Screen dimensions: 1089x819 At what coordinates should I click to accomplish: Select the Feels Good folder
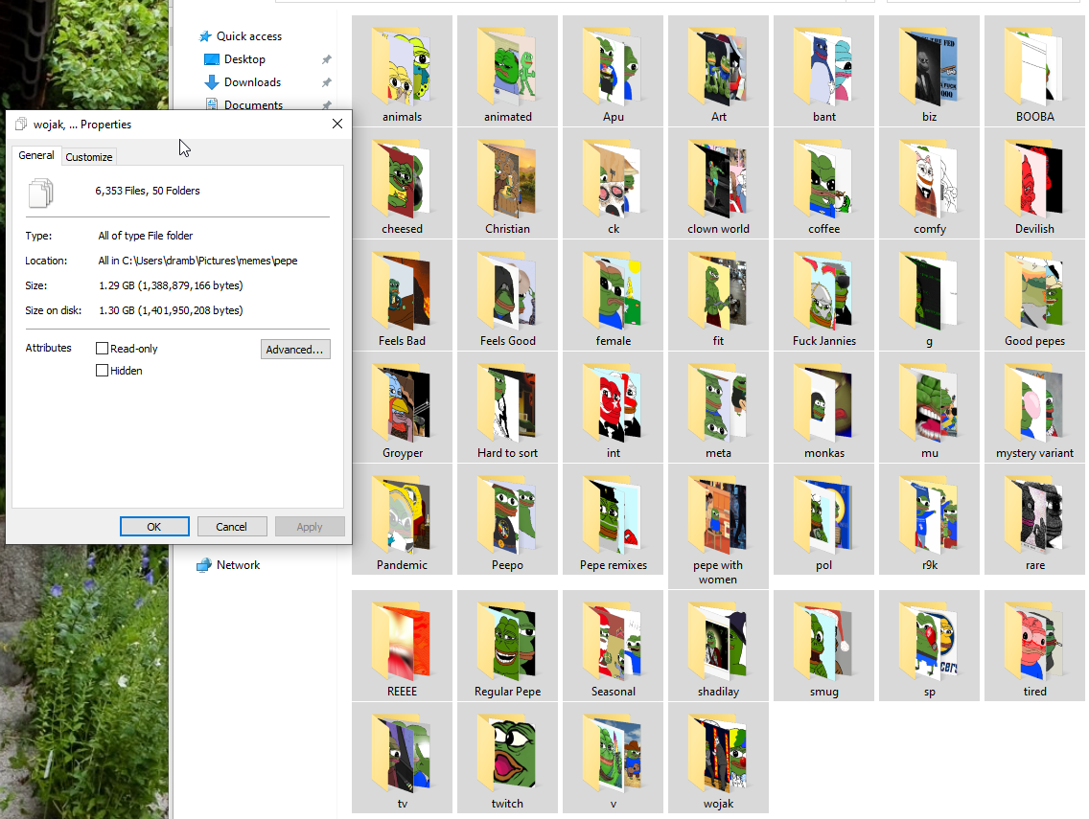coord(507,295)
